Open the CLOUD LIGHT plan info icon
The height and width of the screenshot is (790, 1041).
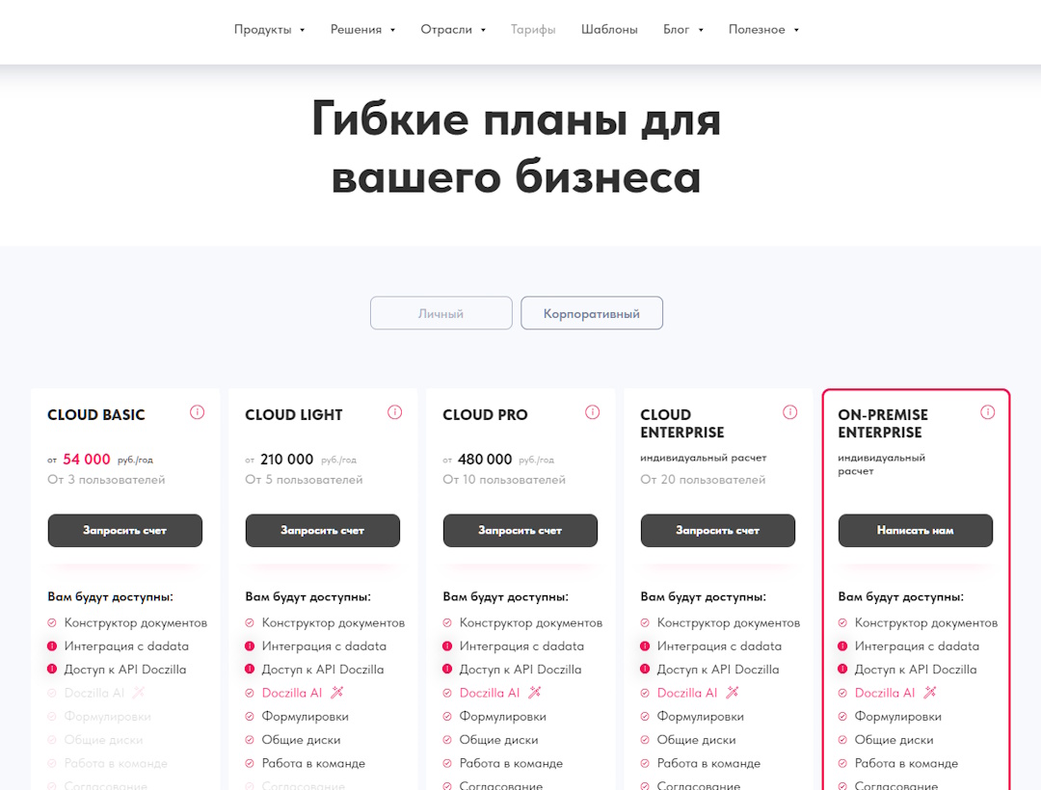coord(394,411)
